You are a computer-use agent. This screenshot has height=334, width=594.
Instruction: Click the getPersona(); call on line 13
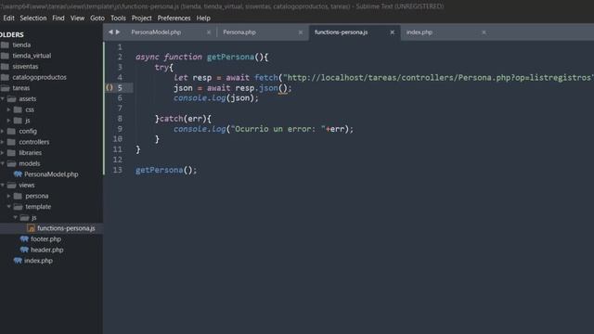pos(166,170)
